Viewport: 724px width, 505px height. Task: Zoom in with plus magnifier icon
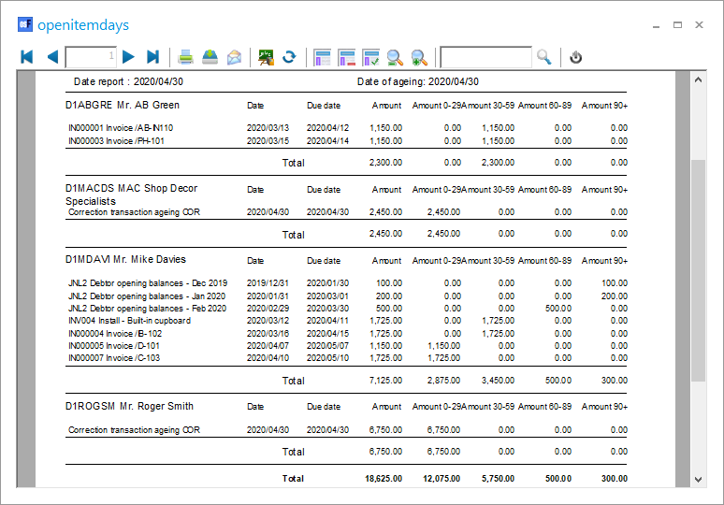419,57
